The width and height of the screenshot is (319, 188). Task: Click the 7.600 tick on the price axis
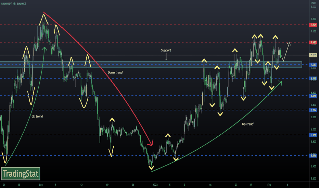pos(313,31)
